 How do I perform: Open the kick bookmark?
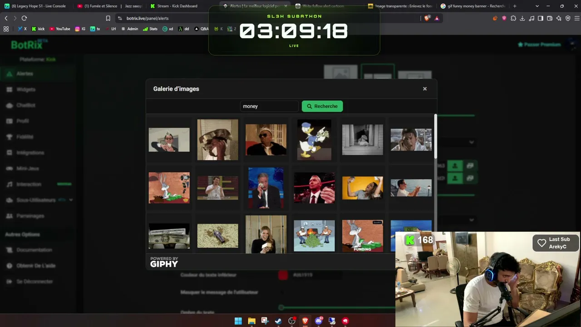pyautogui.click(x=38, y=29)
